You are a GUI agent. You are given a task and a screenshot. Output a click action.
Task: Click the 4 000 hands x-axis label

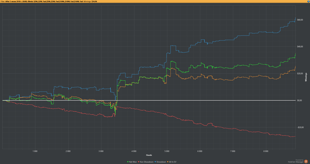point(134,151)
